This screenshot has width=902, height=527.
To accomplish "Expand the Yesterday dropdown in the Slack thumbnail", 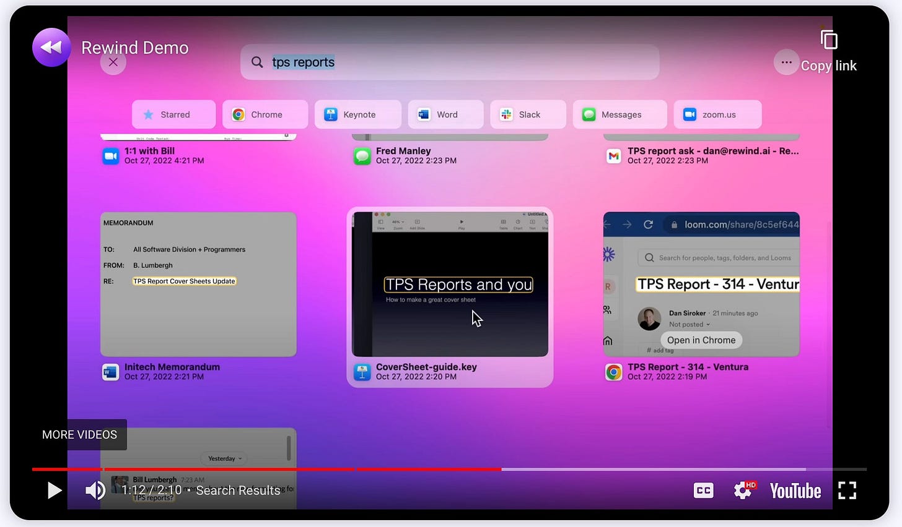I will click(225, 458).
